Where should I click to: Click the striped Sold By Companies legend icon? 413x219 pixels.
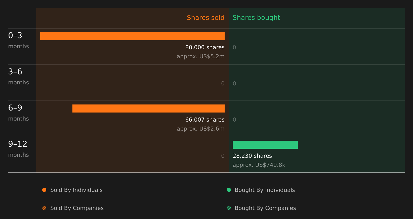[x=44, y=208]
